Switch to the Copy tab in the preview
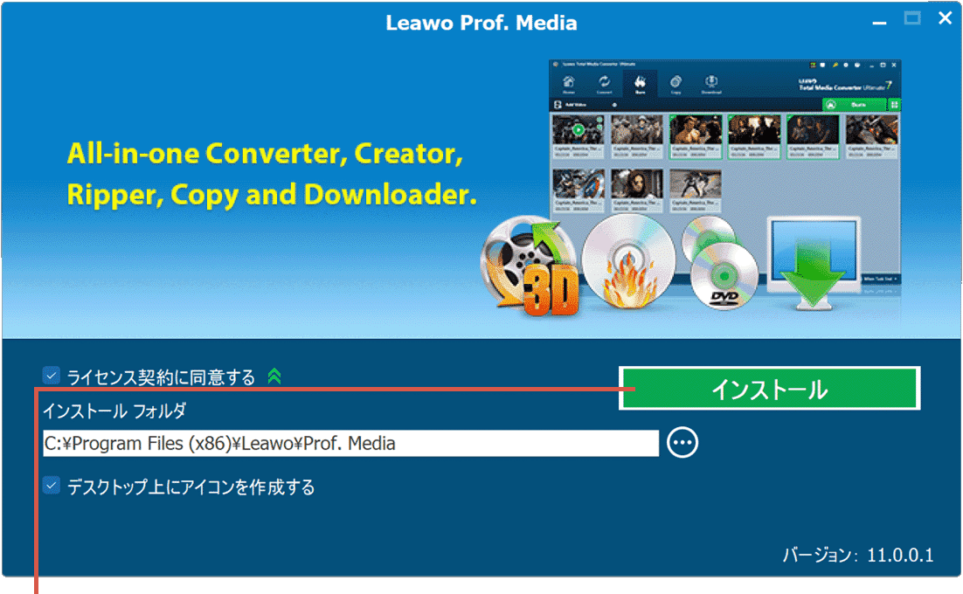 (x=676, y=81)
